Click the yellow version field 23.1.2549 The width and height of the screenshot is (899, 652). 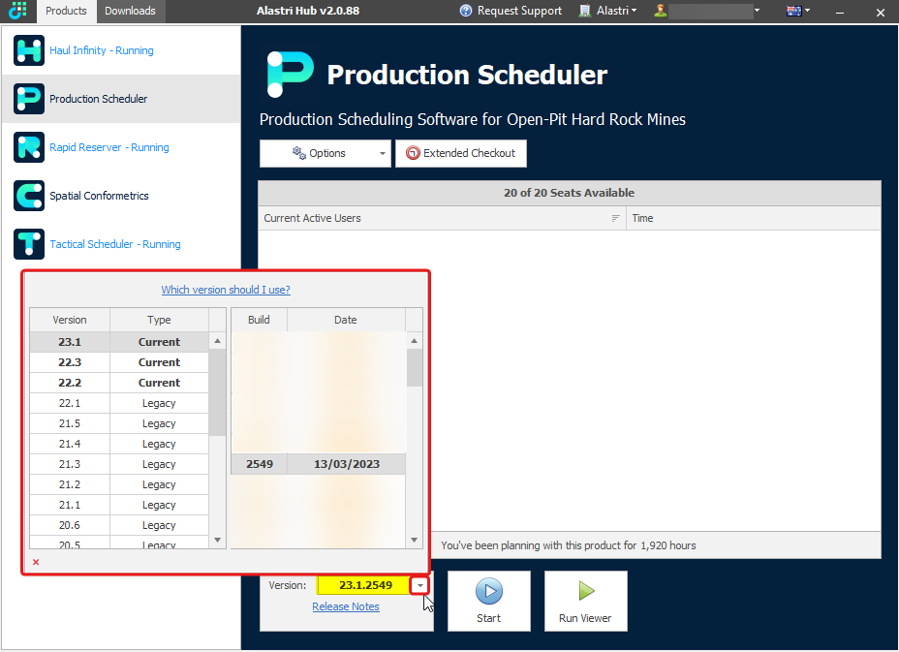coord(365,585)
